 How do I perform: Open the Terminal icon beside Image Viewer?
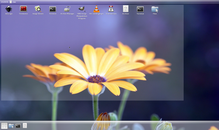click(x=53, y=9)
